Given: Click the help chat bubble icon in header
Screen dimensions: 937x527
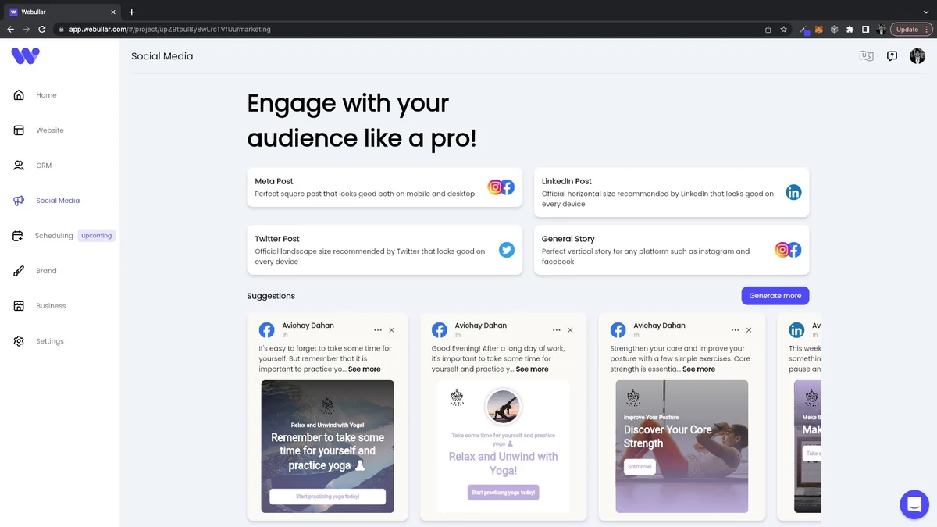Looking at the screenshot, I should 892,56.
